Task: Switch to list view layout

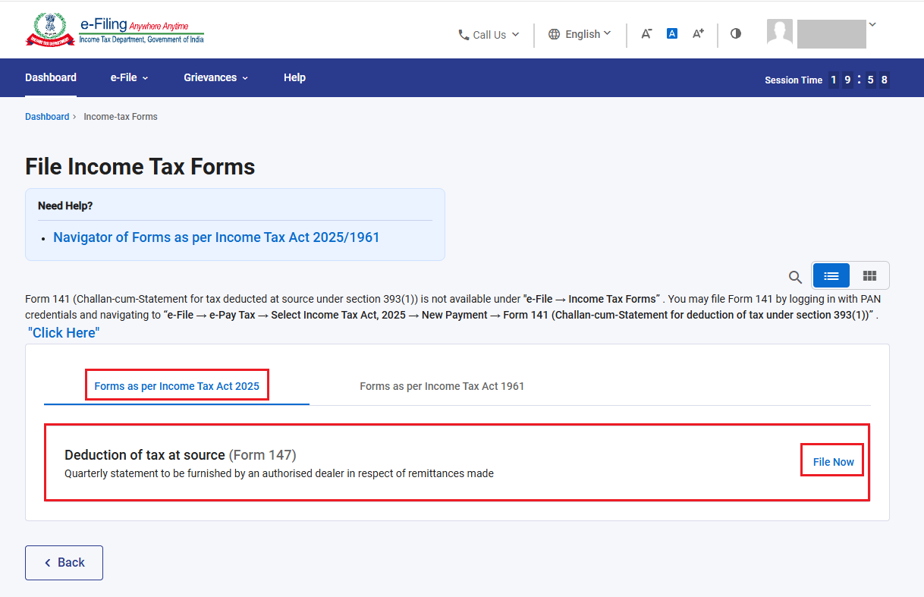Action: pyautogui.click(x=831, y=276)
